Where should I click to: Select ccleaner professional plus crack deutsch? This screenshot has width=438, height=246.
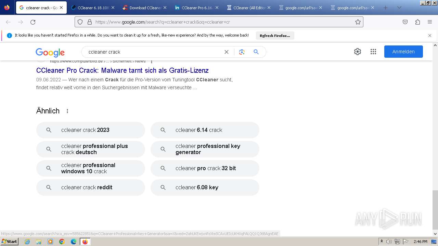tap(91, 149)
